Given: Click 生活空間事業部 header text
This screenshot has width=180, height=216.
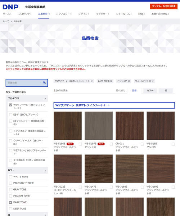Looking at the screenshot, I should click(x=35, y=7).
